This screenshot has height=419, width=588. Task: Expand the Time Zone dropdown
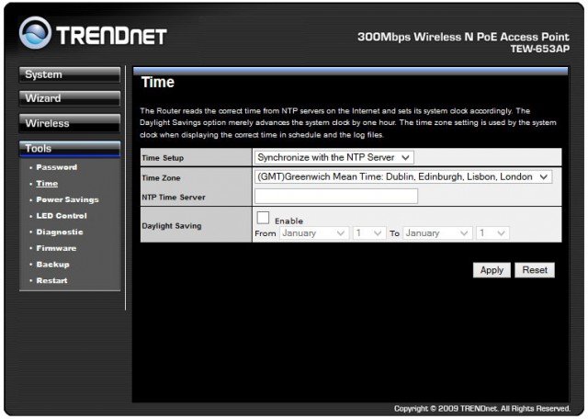coord(402,176)
